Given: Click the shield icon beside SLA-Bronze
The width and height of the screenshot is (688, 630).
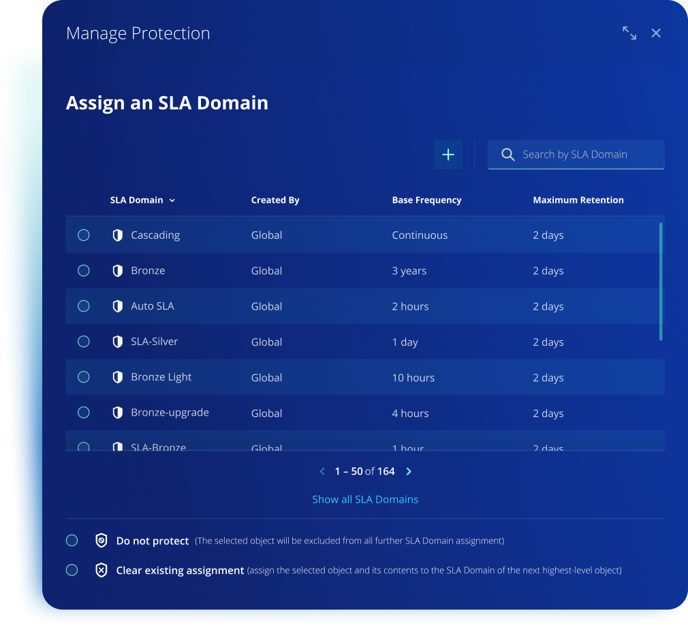Looking at the screenshot, I should (118, 446).
